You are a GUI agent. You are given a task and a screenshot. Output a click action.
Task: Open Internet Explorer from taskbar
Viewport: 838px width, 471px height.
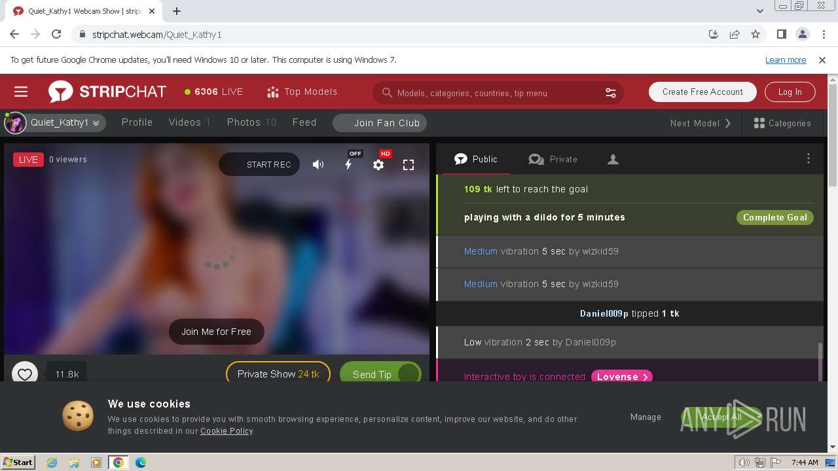pyautogui.click(x=52, y=462)
